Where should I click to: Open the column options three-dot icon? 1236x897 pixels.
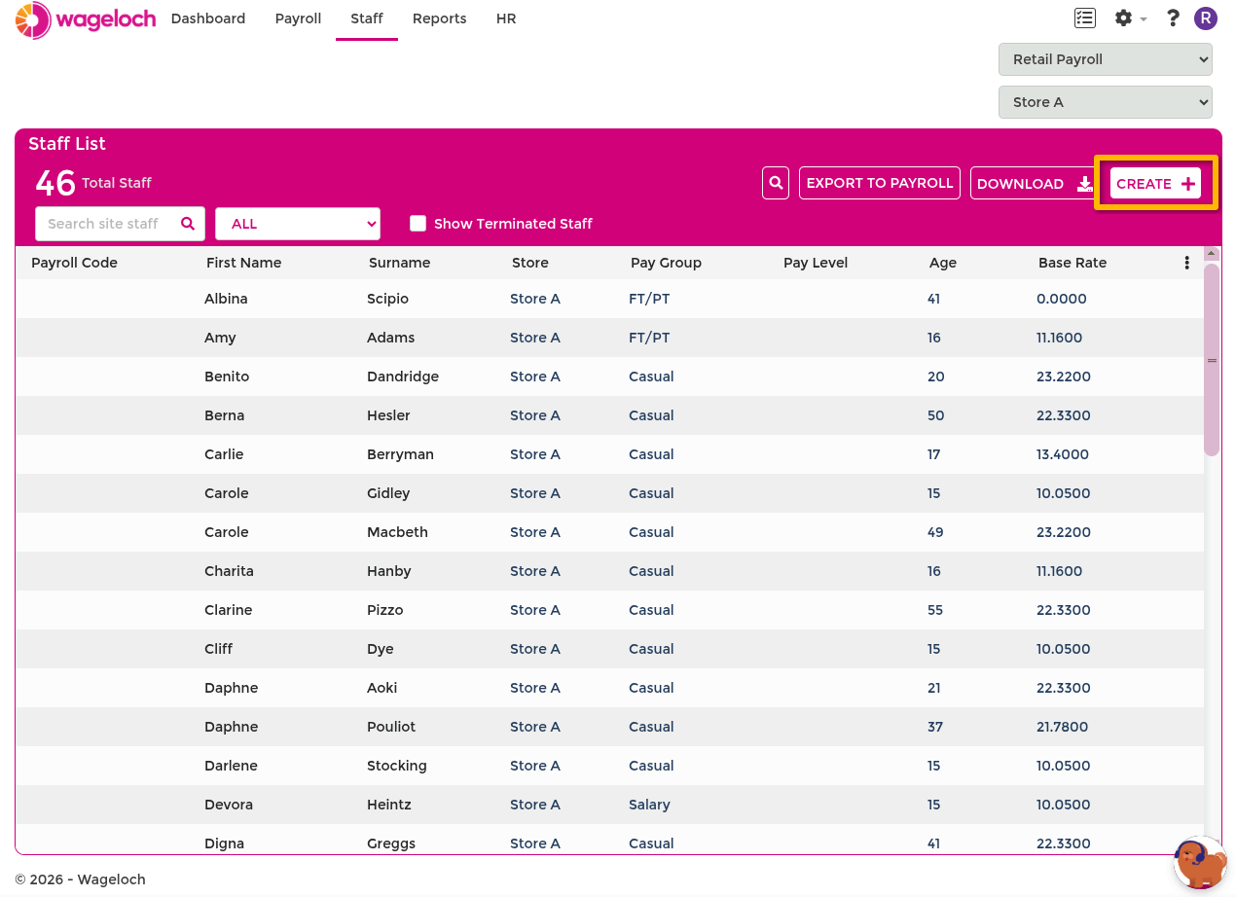1186,263
